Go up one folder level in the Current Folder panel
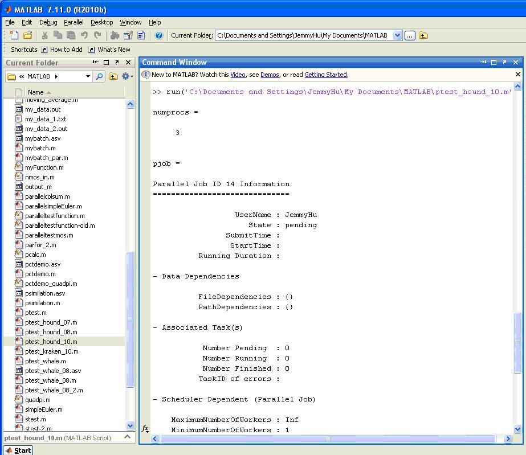Image resolution: width=526 pixels, height=455 pixels. click(x=113, y=76)
